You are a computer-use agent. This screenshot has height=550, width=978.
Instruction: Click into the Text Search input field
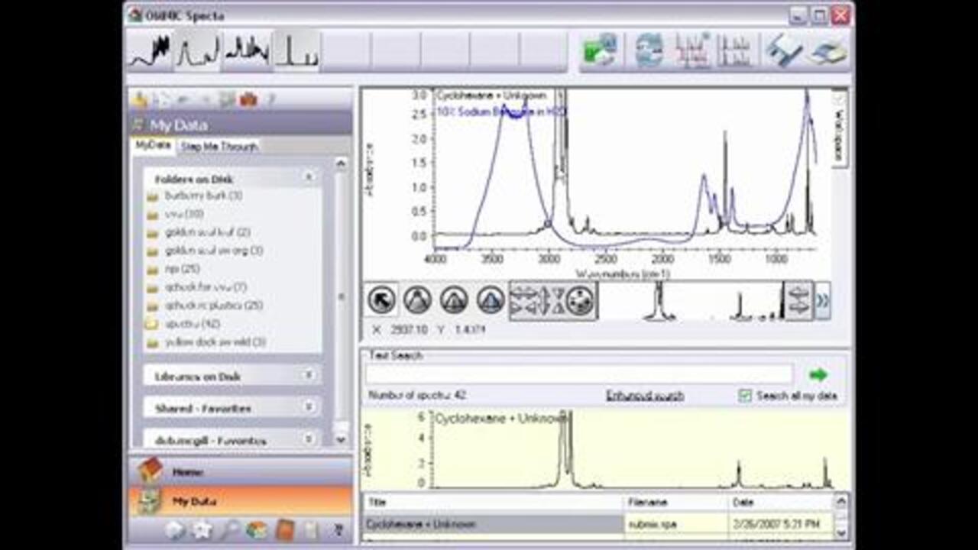pyautogui.click(x=578, y=375)
